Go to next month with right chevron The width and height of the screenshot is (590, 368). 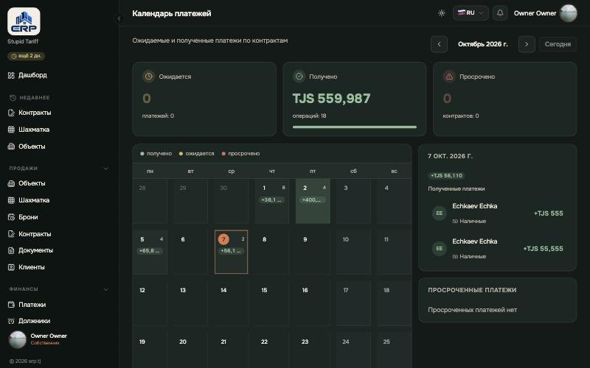pyautogui.click(x=527, y=44)
